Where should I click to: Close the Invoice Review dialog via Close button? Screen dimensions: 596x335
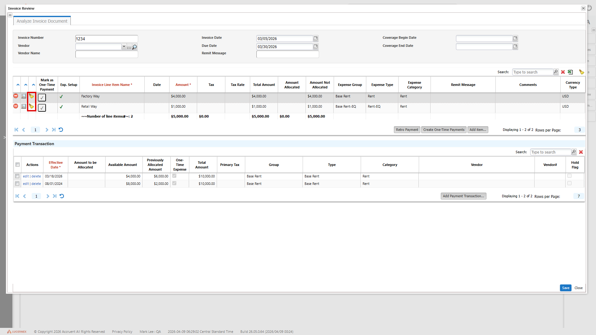click(x=578, y=288)
